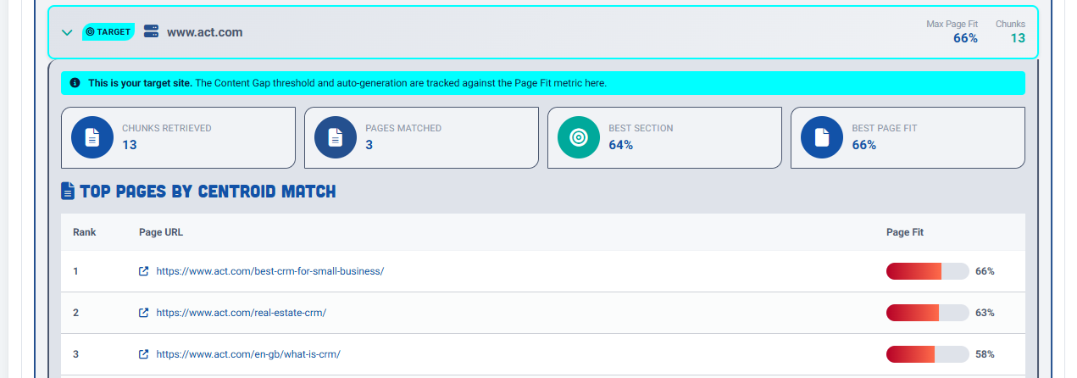
Task: Click the 58% percentage label in row 3
Action: point(985,354)
